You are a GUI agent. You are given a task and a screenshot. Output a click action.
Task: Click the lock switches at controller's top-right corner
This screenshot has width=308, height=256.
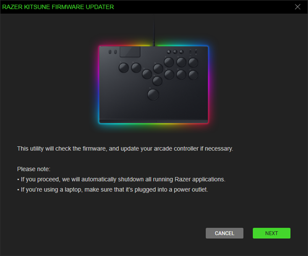coord(193,52)
